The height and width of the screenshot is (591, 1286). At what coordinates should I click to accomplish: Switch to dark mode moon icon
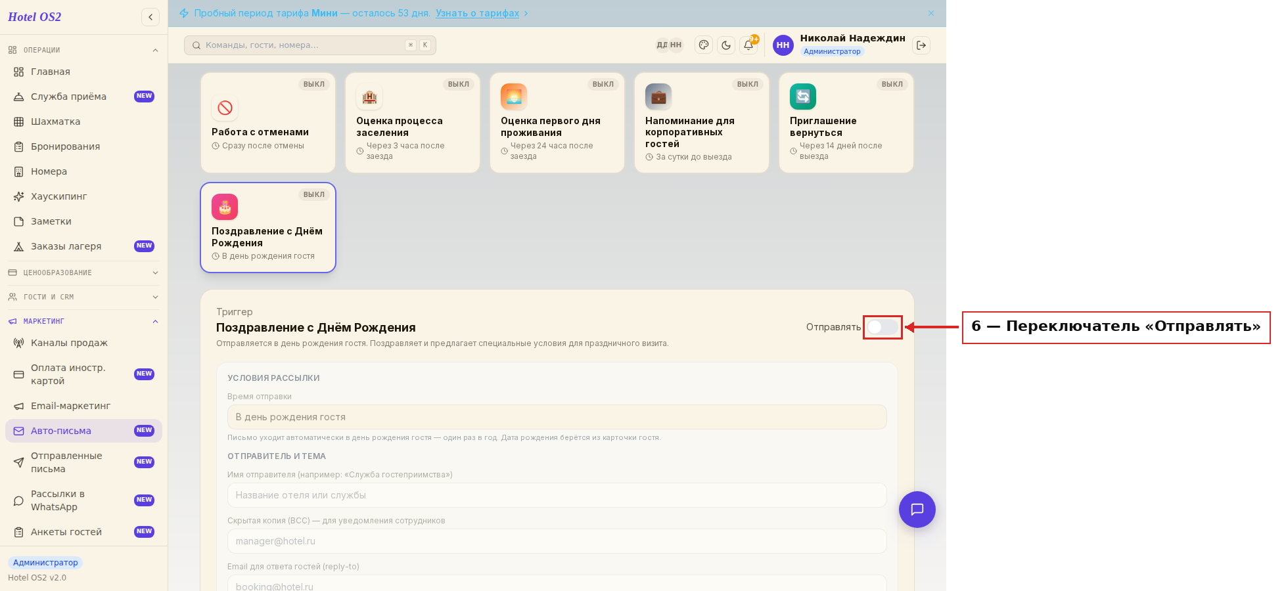[726, 45]
